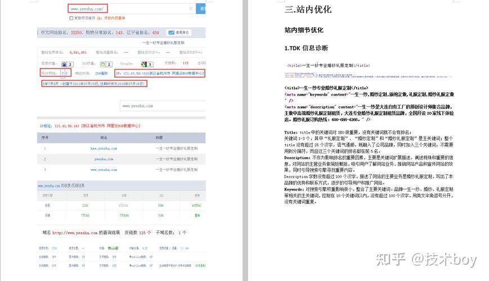Screen dimensions: 489x281
Task: Select world rank value 6,641,851
Action: [x=78, y=52]
